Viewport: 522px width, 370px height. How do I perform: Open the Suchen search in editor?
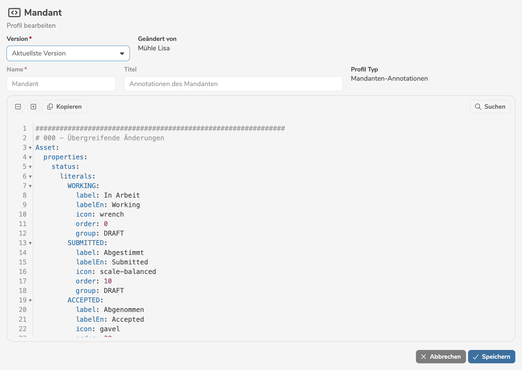tap(490, 107)
